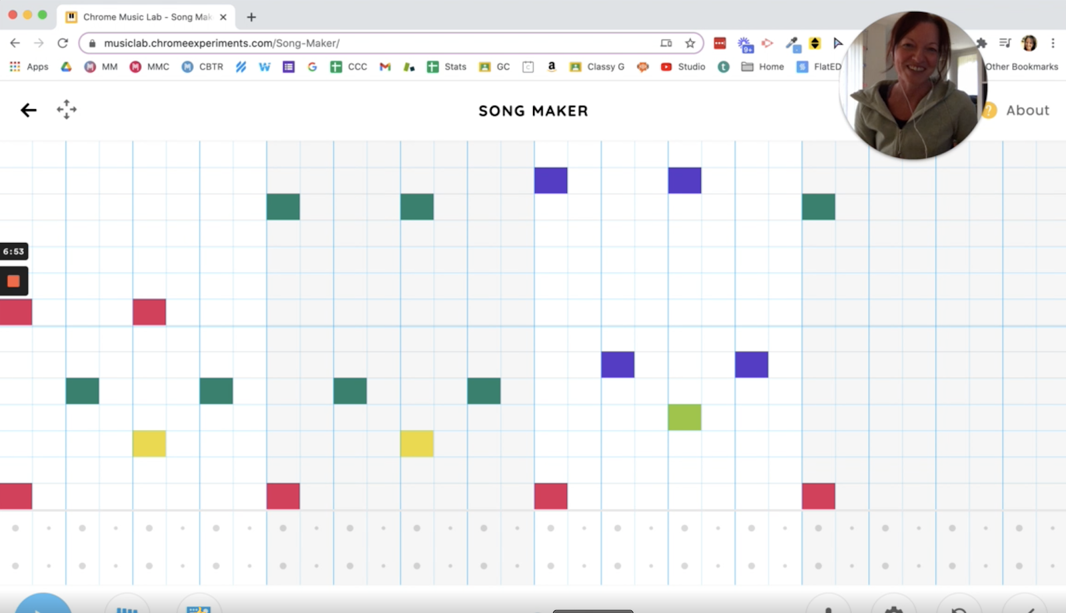
Task: Click the red square extension icon
Action: [x=720, y=43]
